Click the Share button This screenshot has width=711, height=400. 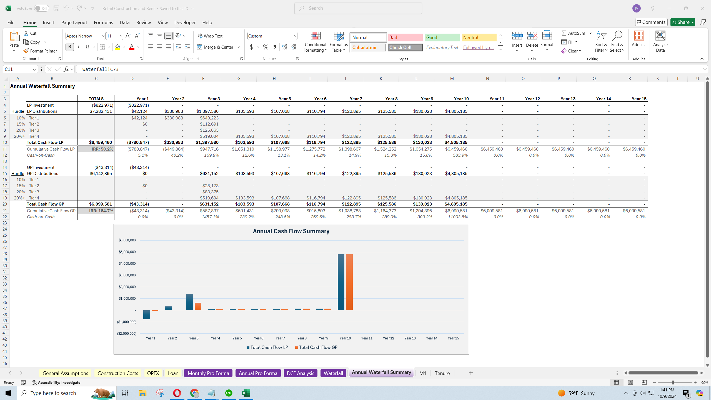pyautogui.click(x=683, y=22)
